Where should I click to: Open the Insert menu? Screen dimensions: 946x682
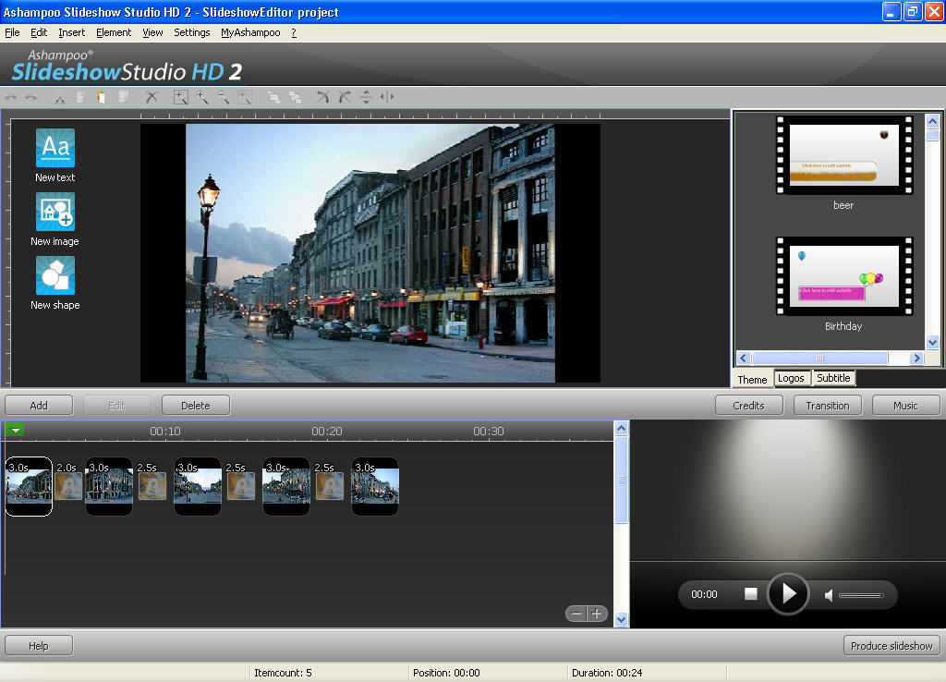[x=71, y=31]
